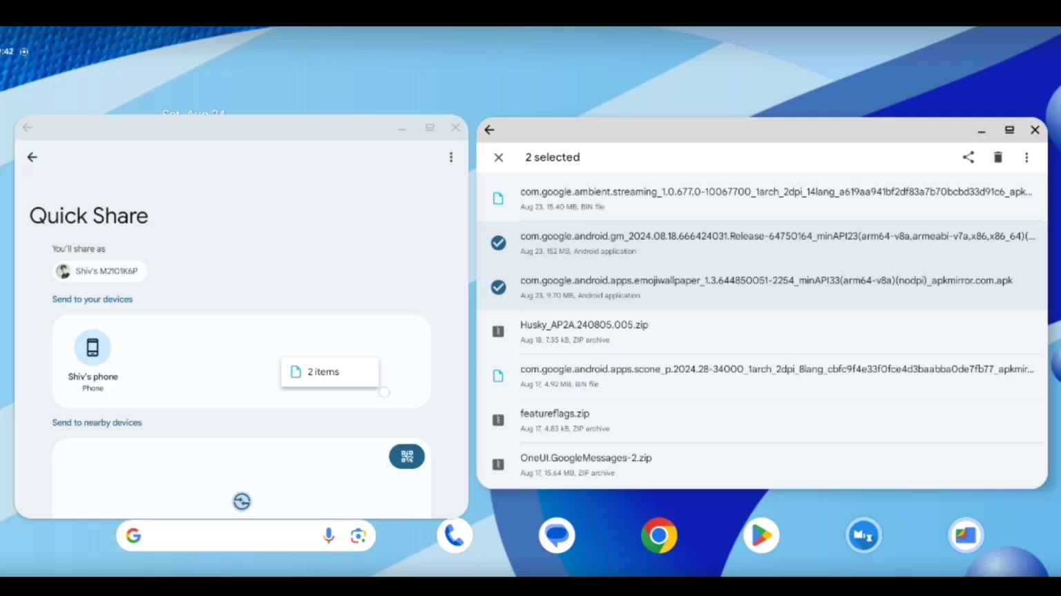Tap the Shiv's M2101K6P device name chip
This screenshot has width=1061, height=596.
100,271
